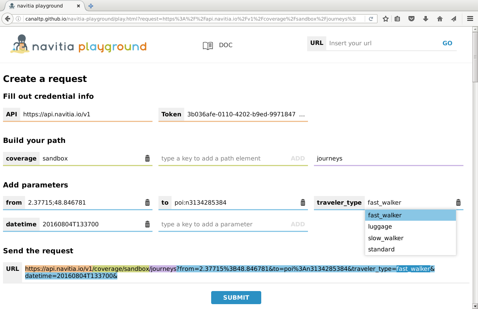Delete the traveler_type parameter via trash icon

coord(458,202)
